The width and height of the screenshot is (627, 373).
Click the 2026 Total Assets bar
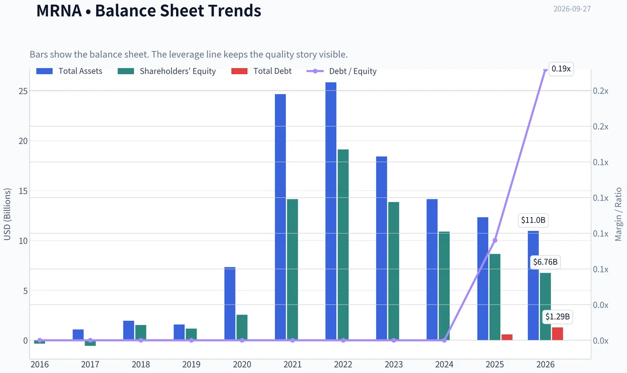[533, 286]
